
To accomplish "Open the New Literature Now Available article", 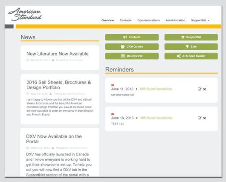I will [58, 54].
